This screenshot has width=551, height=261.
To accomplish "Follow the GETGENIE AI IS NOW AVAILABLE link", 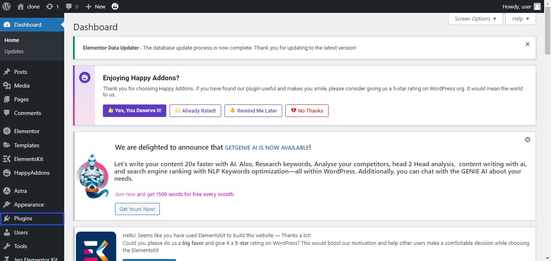I will (x=267, y=148).
